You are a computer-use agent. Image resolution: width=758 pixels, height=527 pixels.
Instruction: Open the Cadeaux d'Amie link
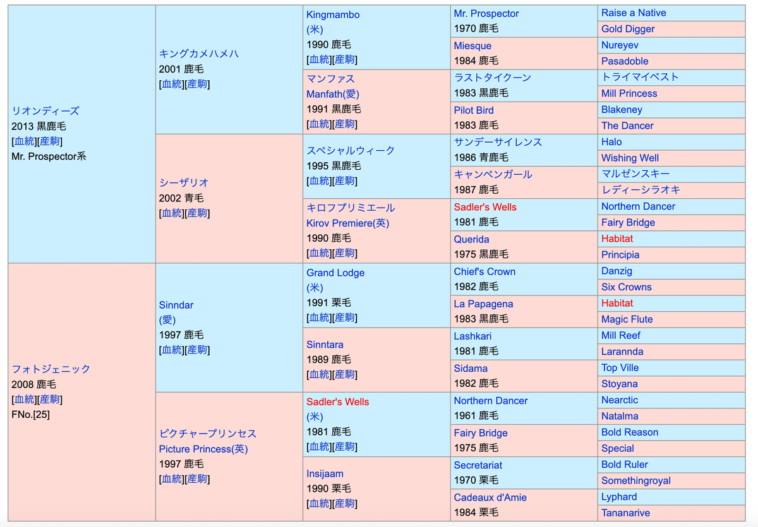coord(490,497)
